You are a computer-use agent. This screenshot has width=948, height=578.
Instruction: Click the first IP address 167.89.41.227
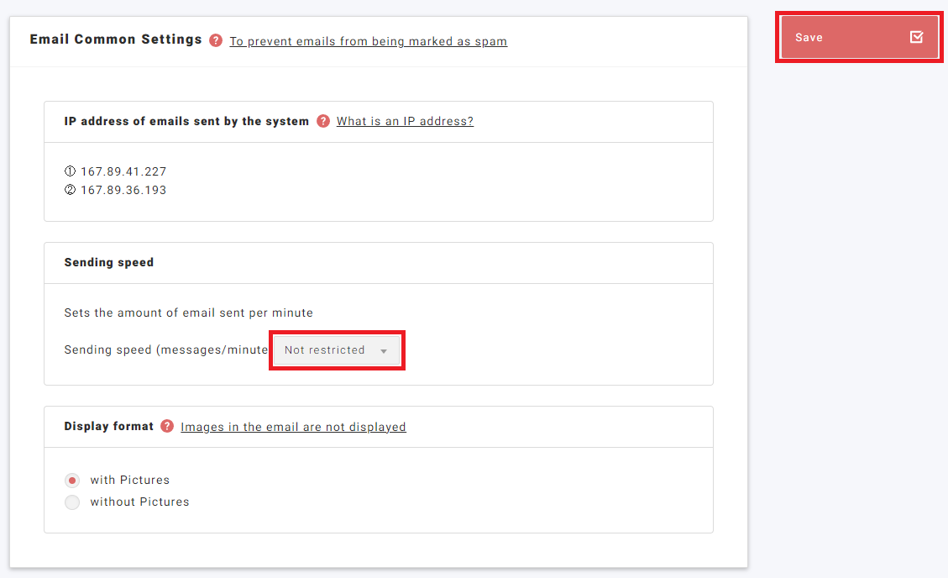[123, 171]
